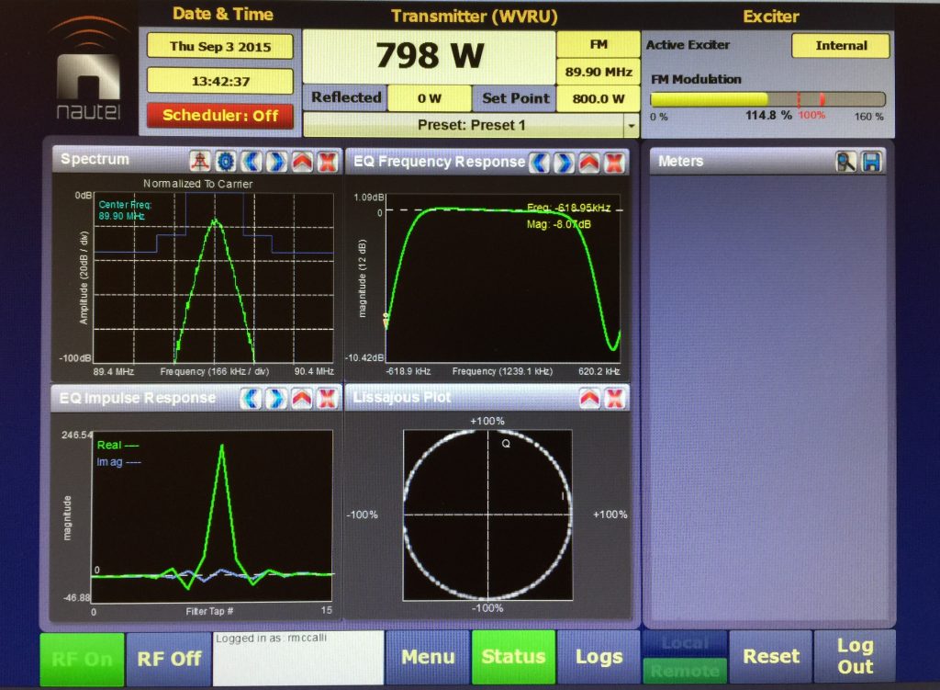Screen dimensions: 940x690
Task: Click the Logged in as status box
Action: 298,658
